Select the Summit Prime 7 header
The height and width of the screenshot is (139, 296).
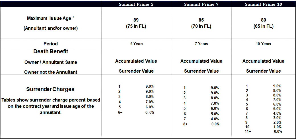tap(201, 4)
